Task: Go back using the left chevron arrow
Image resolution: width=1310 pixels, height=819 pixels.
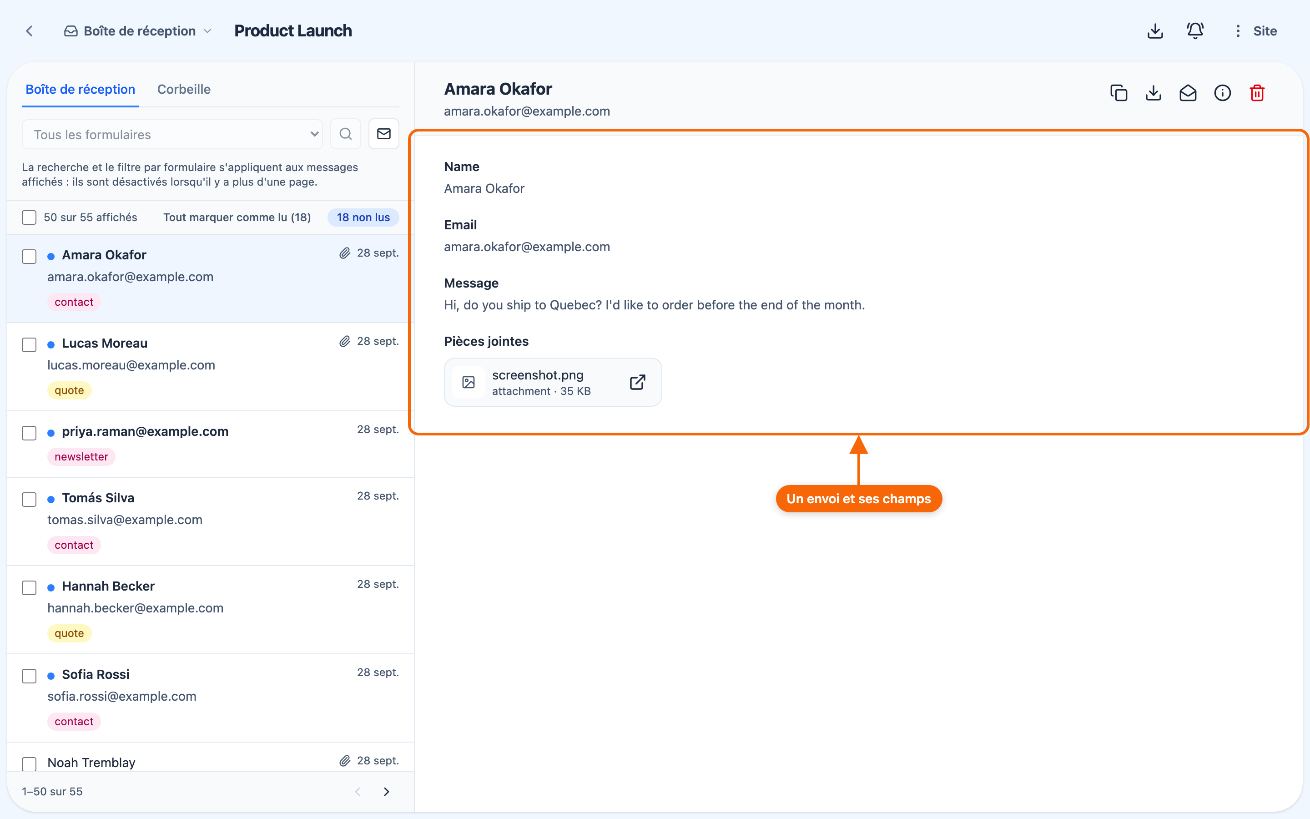Action: tap(30, 31)
